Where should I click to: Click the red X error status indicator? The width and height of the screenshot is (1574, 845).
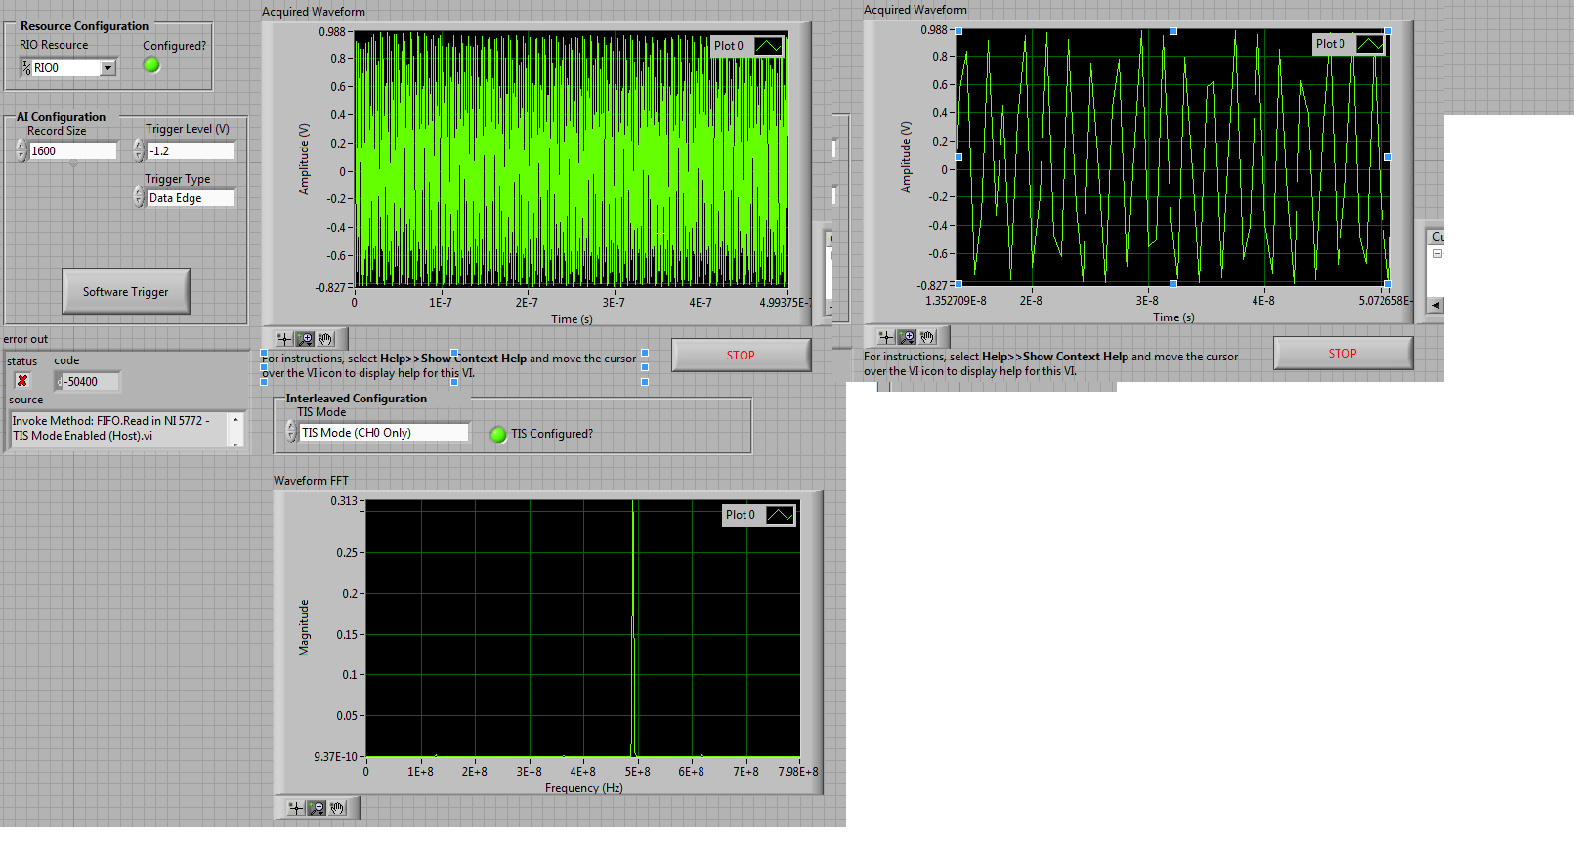click(22, 381)
